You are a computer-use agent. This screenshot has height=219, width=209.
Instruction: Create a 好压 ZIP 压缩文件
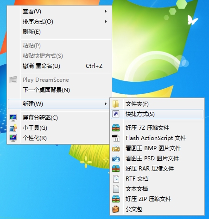[157, 199]
